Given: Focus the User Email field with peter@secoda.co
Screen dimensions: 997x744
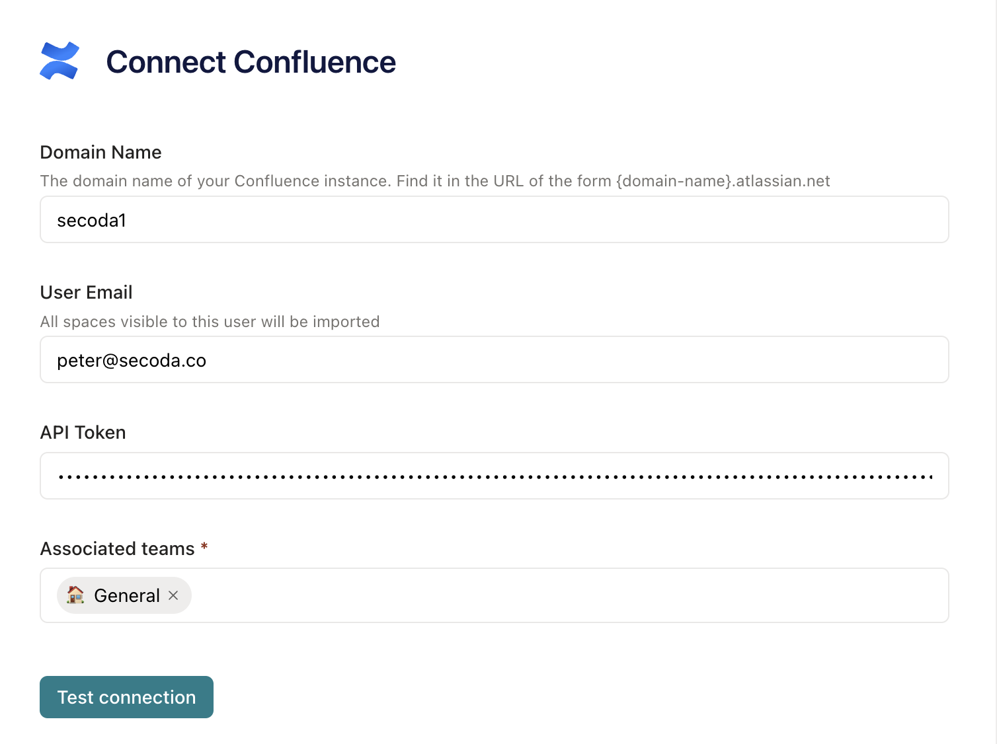Looking at the screenshot, I should tap(494, 360).
